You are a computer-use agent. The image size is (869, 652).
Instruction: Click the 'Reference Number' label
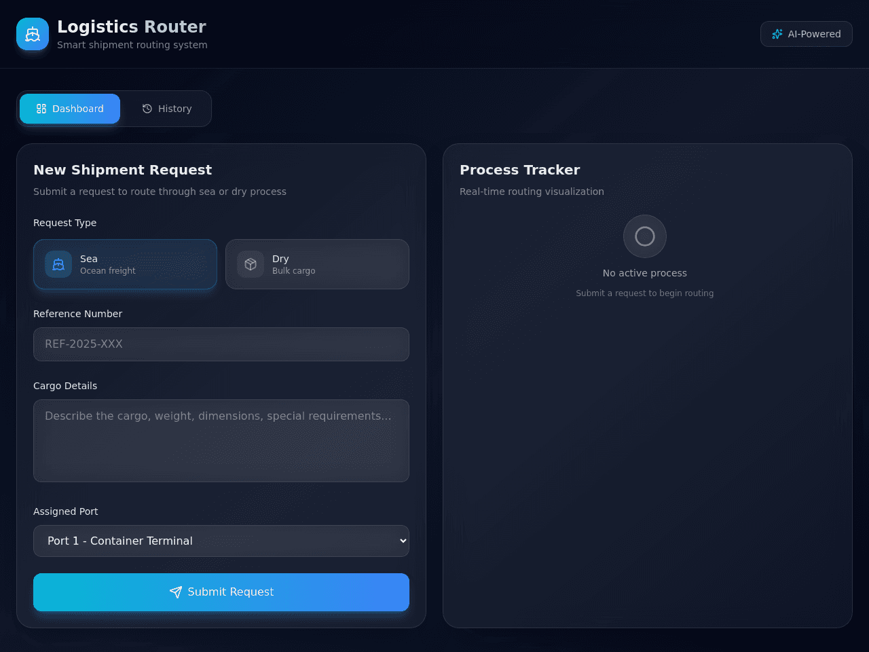(x=78, y=314)
